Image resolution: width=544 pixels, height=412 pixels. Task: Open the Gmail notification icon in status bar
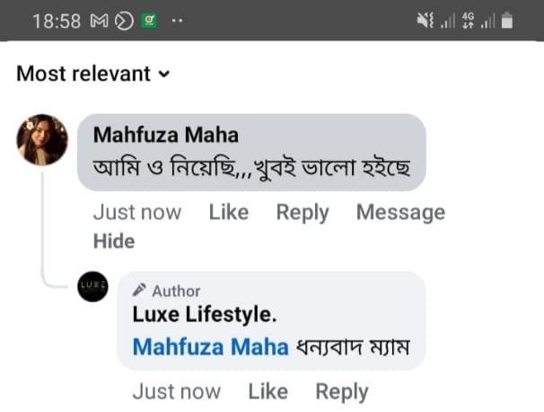point(100,21)
